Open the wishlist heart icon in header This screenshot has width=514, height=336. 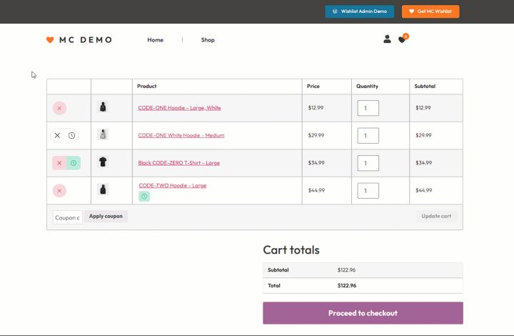tap(402, 40)
